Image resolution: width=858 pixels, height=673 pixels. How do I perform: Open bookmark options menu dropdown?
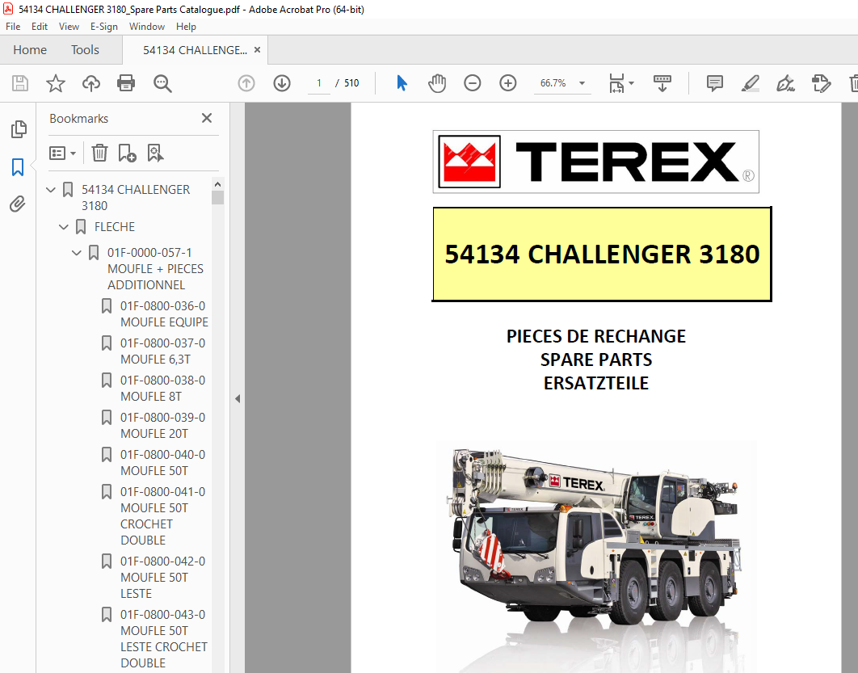pos(62,153)
